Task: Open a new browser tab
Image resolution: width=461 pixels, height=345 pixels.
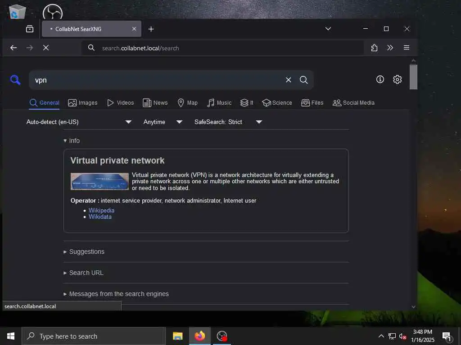Action: click(x=151, y=29)
